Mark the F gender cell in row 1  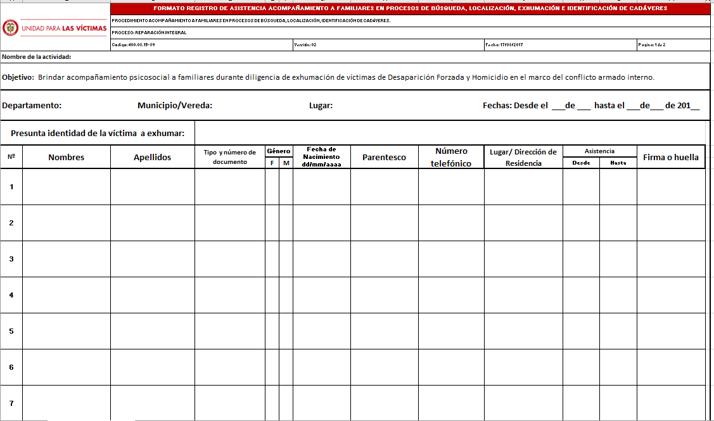(x=272, y=187)
